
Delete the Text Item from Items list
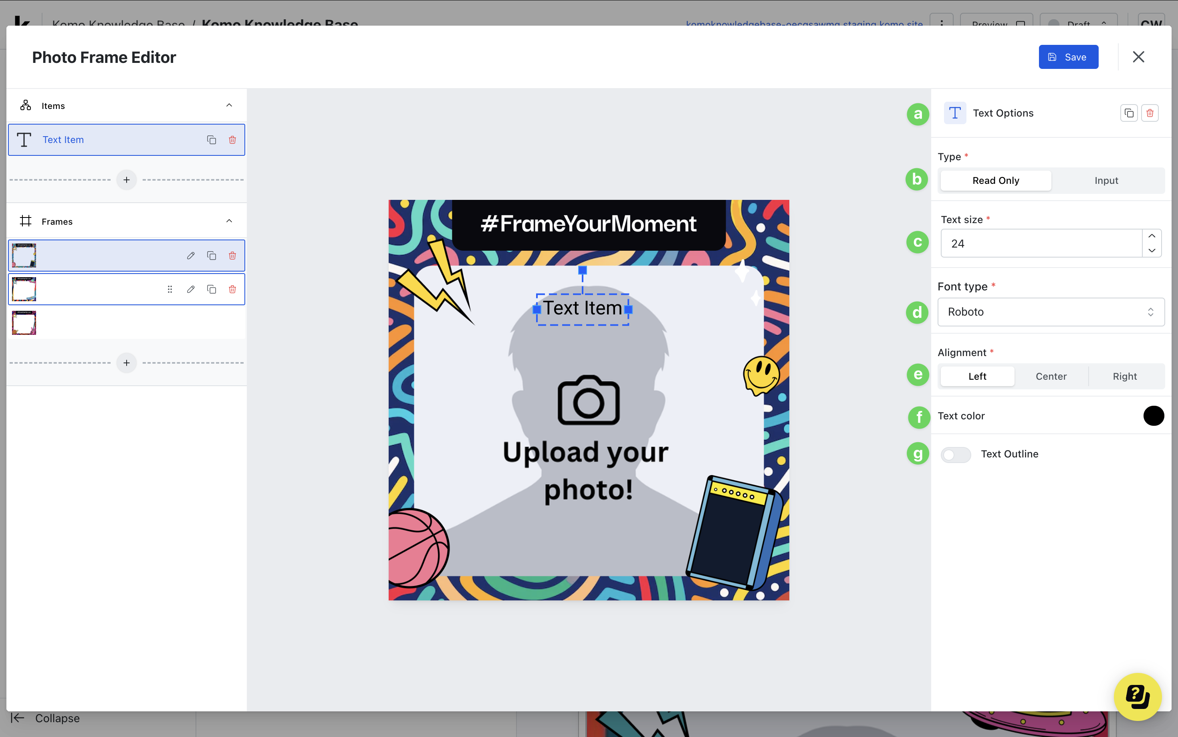[232, 140]
